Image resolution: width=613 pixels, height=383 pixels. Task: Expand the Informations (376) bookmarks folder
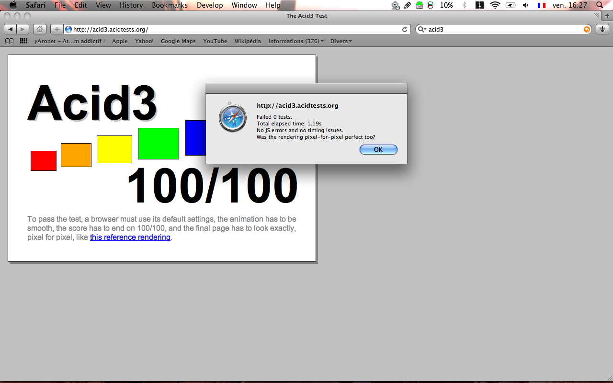295,41
